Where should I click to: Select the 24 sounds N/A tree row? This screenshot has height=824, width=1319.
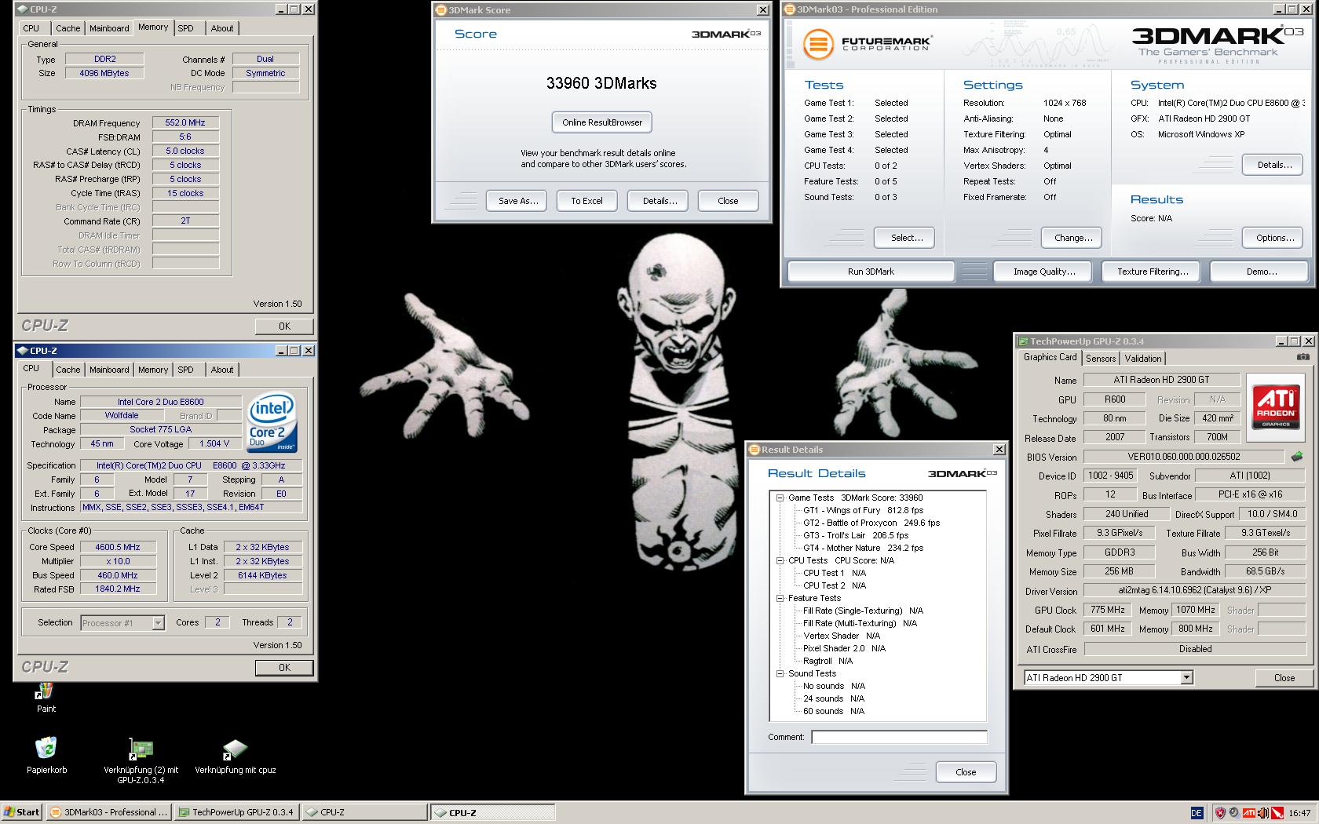833,698
